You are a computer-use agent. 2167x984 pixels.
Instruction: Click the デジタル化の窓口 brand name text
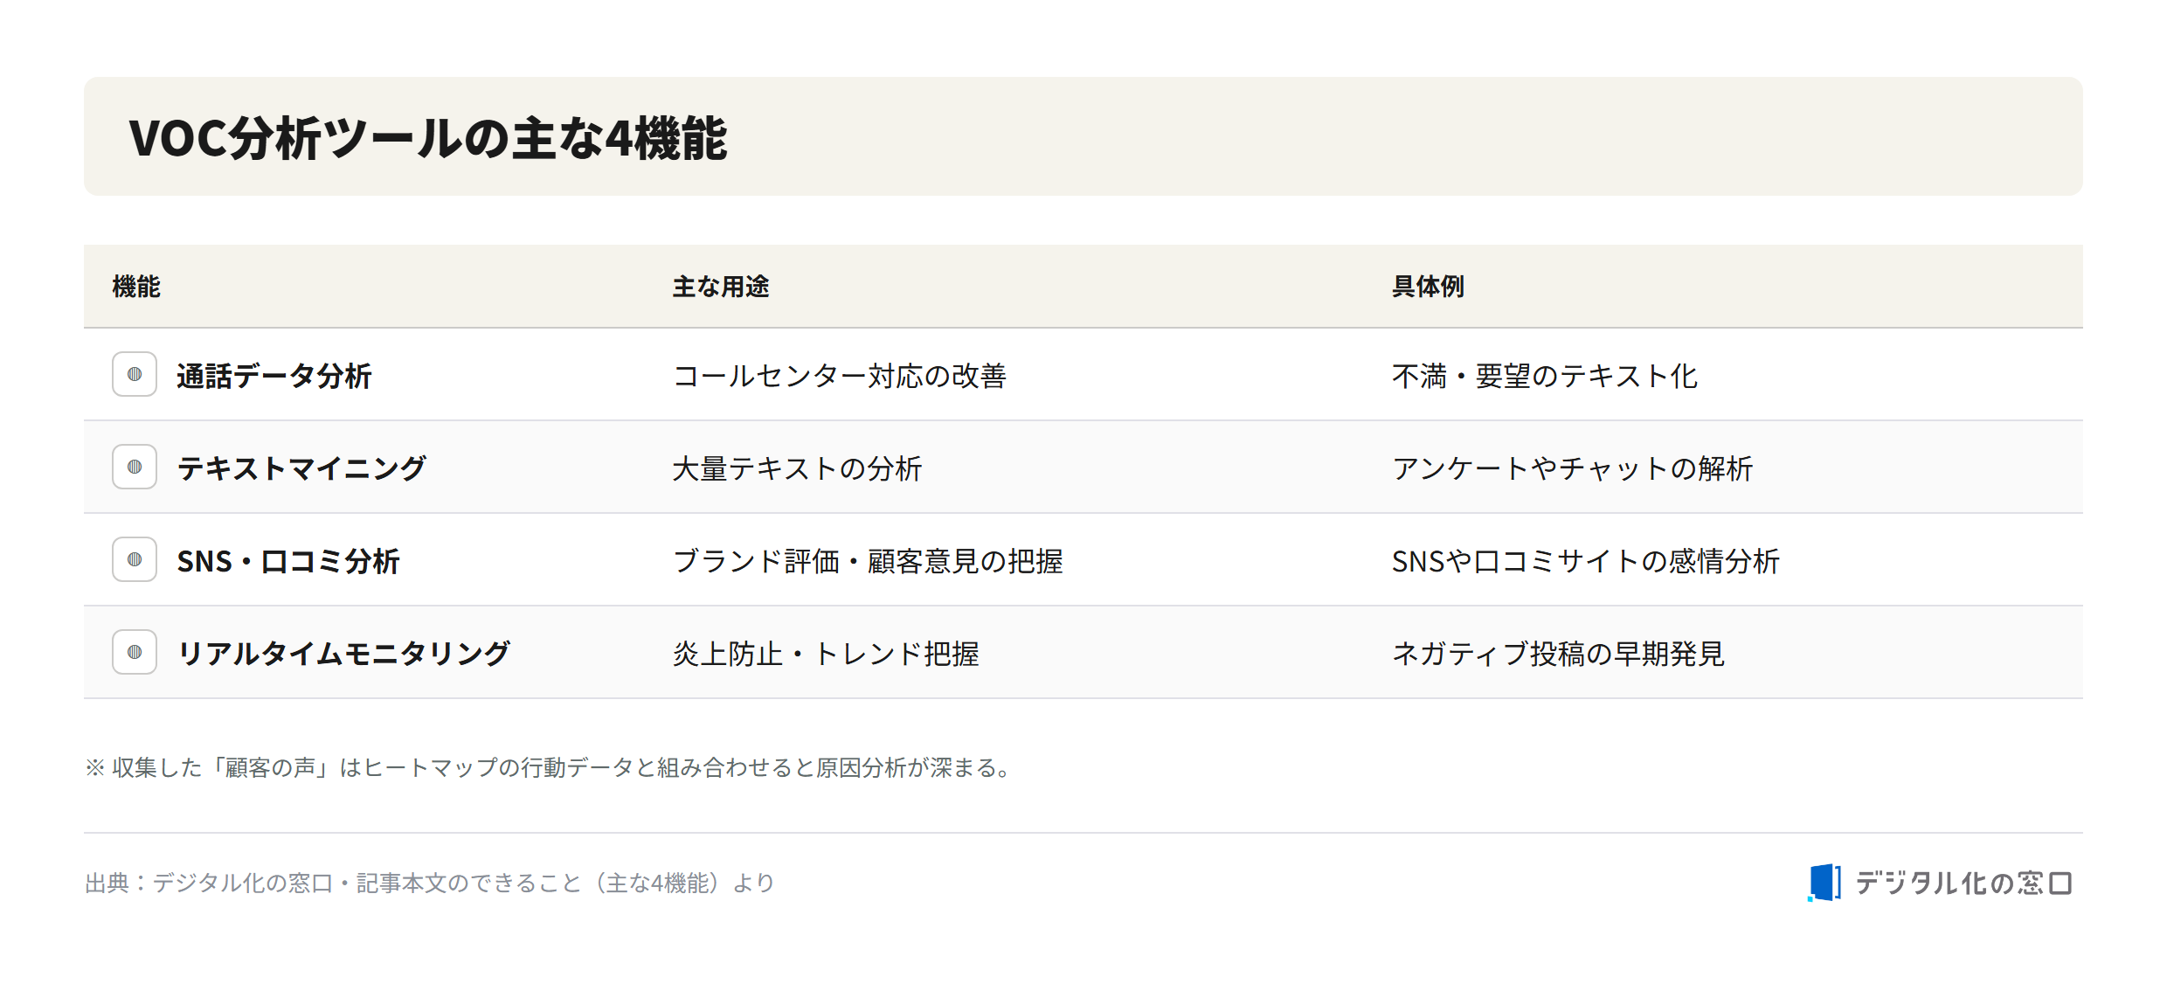tap(1963, 884)
